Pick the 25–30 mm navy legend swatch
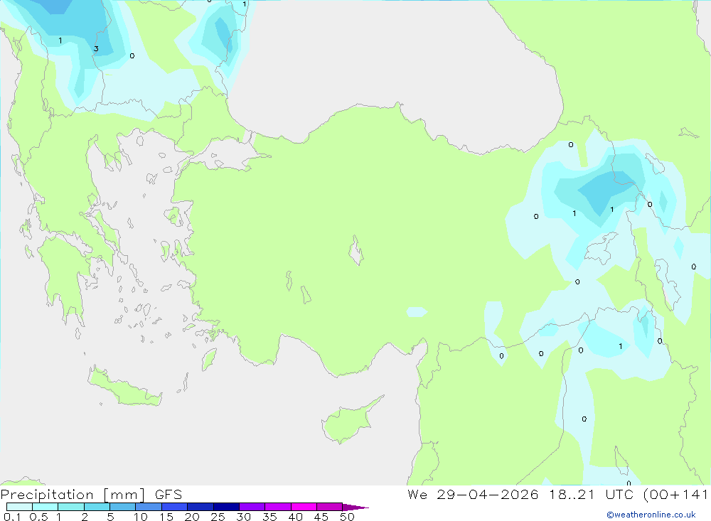The image size is (711, 521). click(x=226, y=507)
